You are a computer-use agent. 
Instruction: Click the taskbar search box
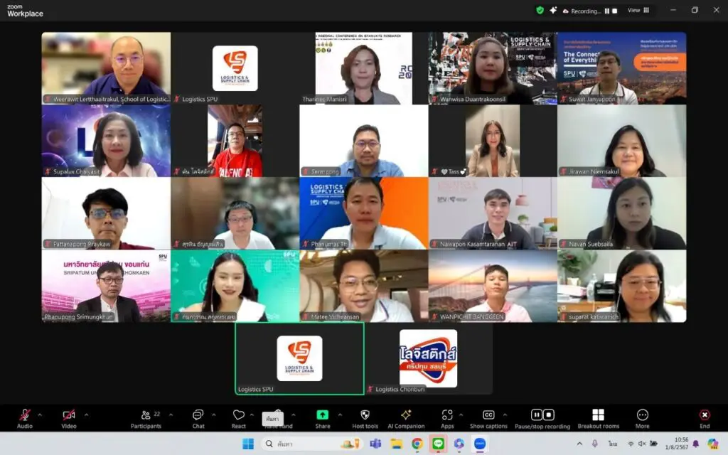[x=311, y=444]
